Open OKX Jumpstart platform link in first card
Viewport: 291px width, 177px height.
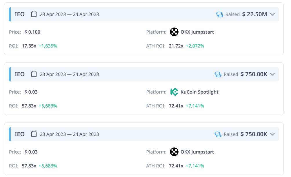point(197,32)
